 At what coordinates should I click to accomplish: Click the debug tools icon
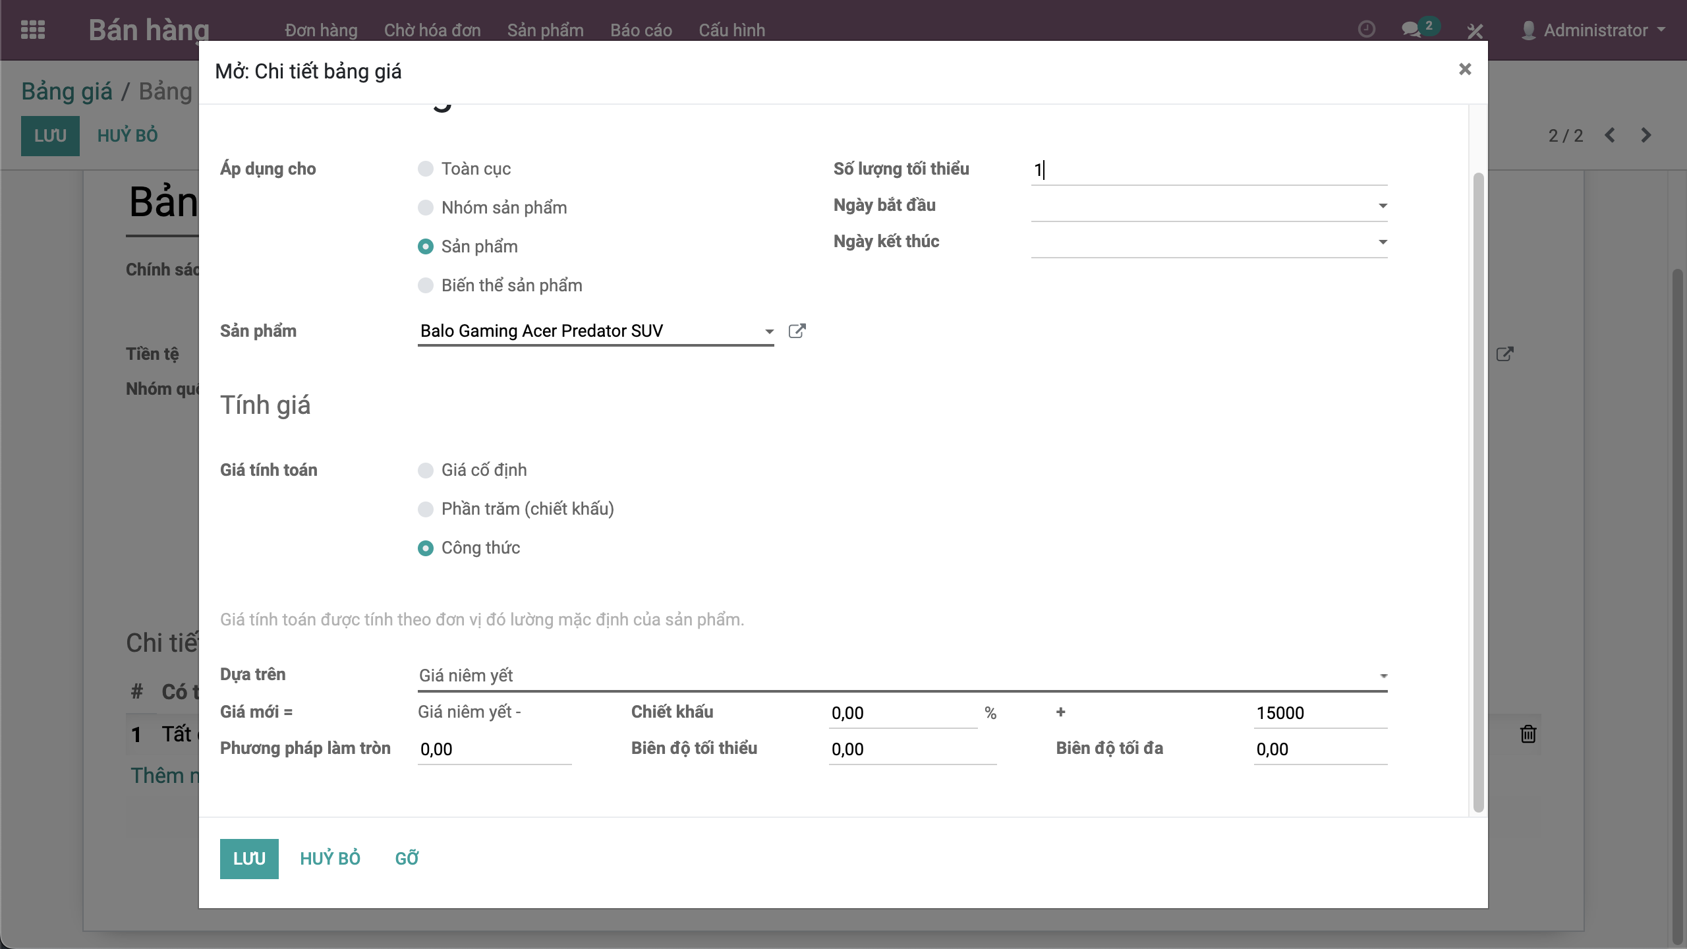coord(1475,30)
